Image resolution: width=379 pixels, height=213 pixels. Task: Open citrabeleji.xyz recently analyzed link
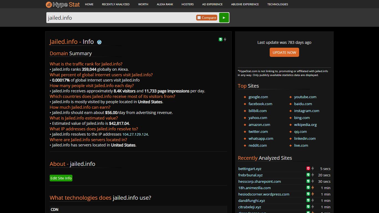coord(250,207)
